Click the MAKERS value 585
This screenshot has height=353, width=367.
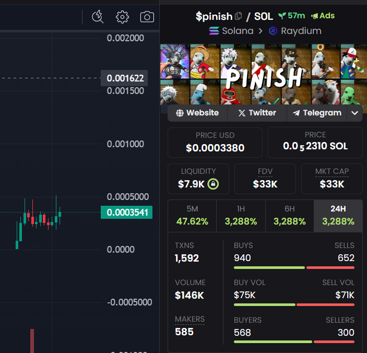pos(184,332)
